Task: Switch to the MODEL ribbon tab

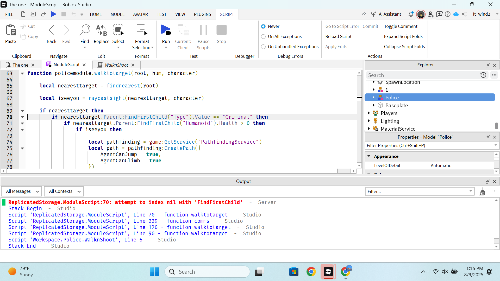Action: (117, 14)
